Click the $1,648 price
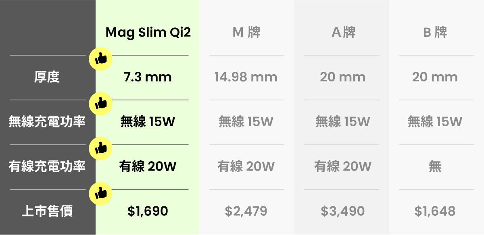This screenshot has height=235, width=484. point(435,211)
